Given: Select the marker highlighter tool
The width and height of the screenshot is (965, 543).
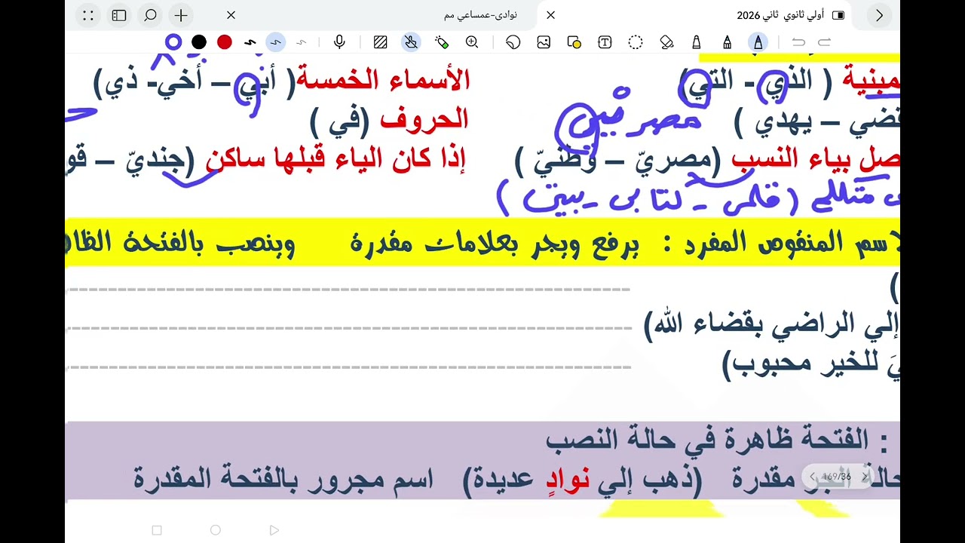Looking at the screenshot, I should pyautogui.click(x=697, y=42).
